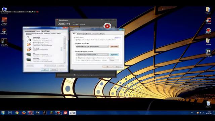Select 'Лин. вход' device in the list
Image resolution: width=215 pixels, height=121 pixels.
pyautogui.click(x=45, y=49)
